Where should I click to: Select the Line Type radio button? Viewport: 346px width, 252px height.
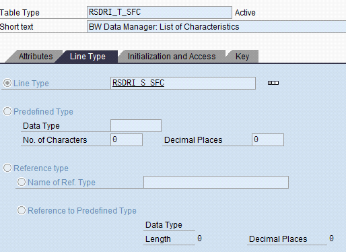tap(7, 83)
